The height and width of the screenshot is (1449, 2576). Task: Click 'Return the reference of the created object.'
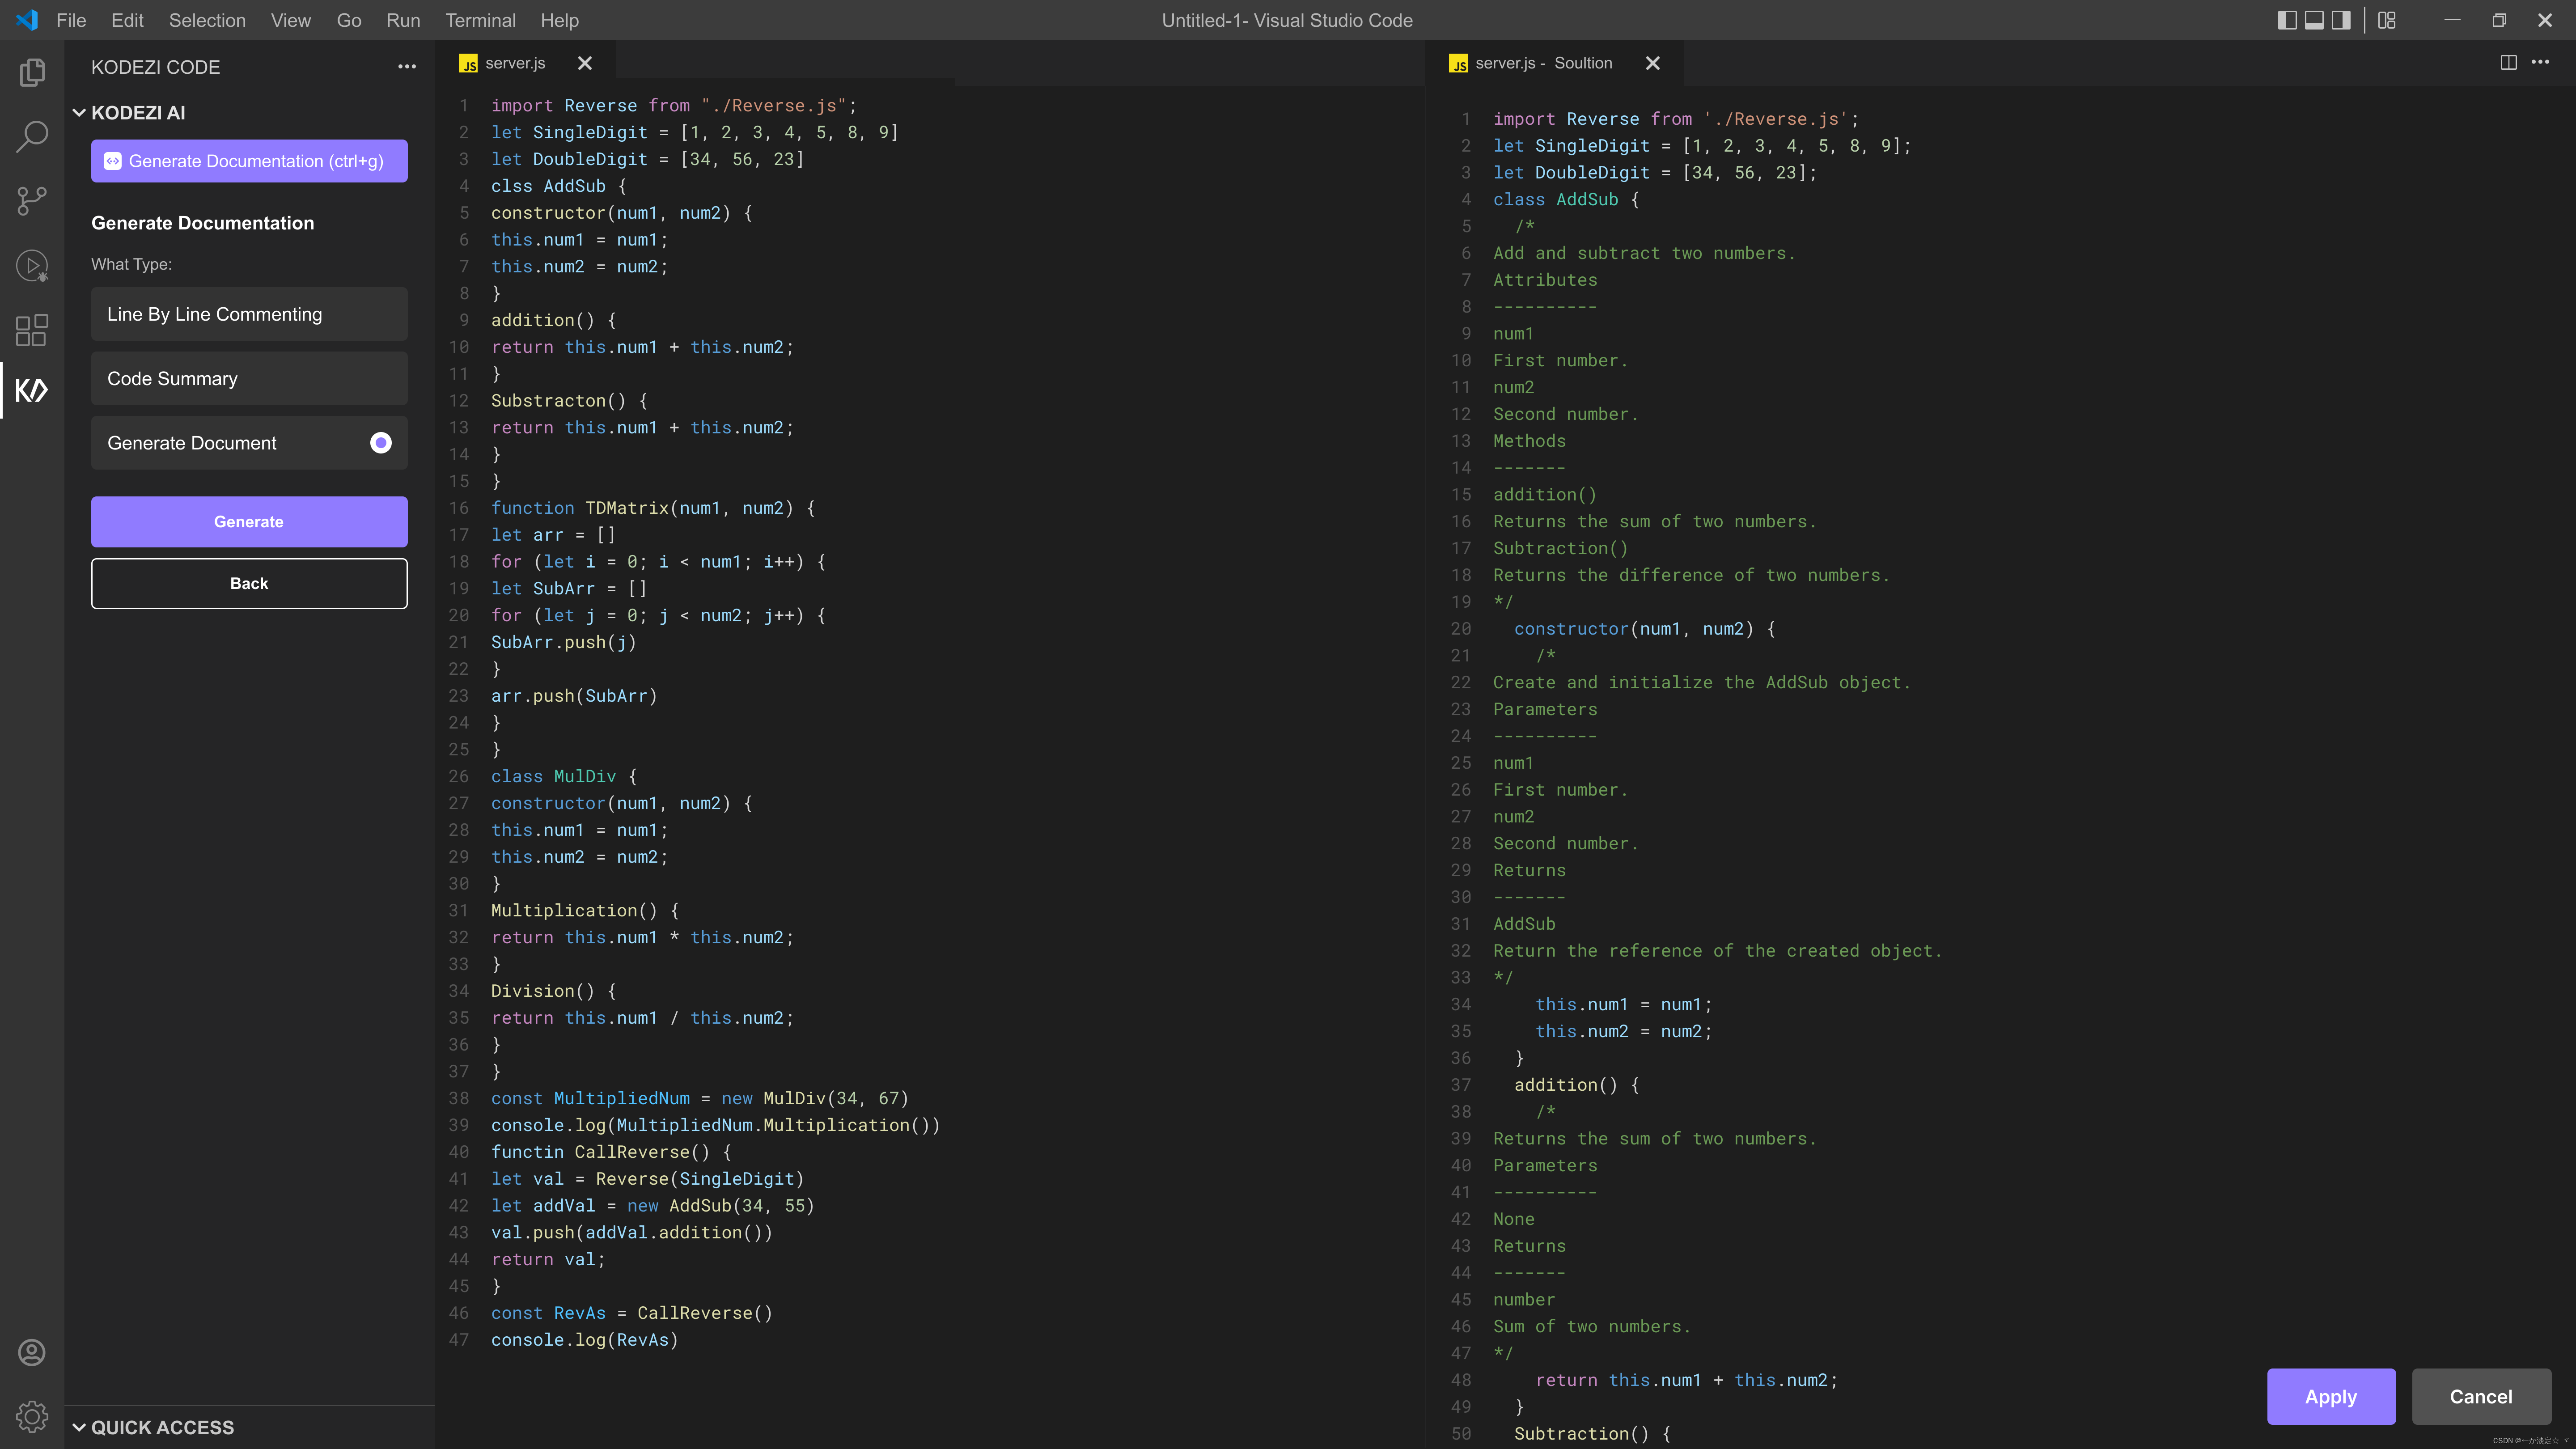pos(1717,951)
